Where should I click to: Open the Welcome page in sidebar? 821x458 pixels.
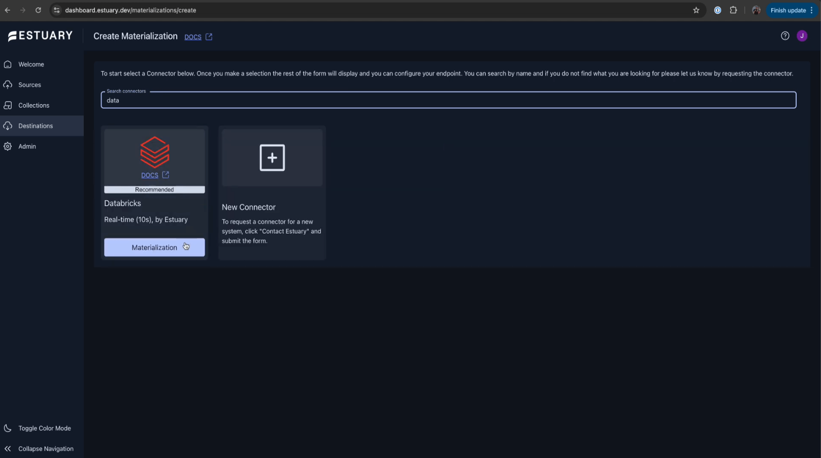(42, 64)
